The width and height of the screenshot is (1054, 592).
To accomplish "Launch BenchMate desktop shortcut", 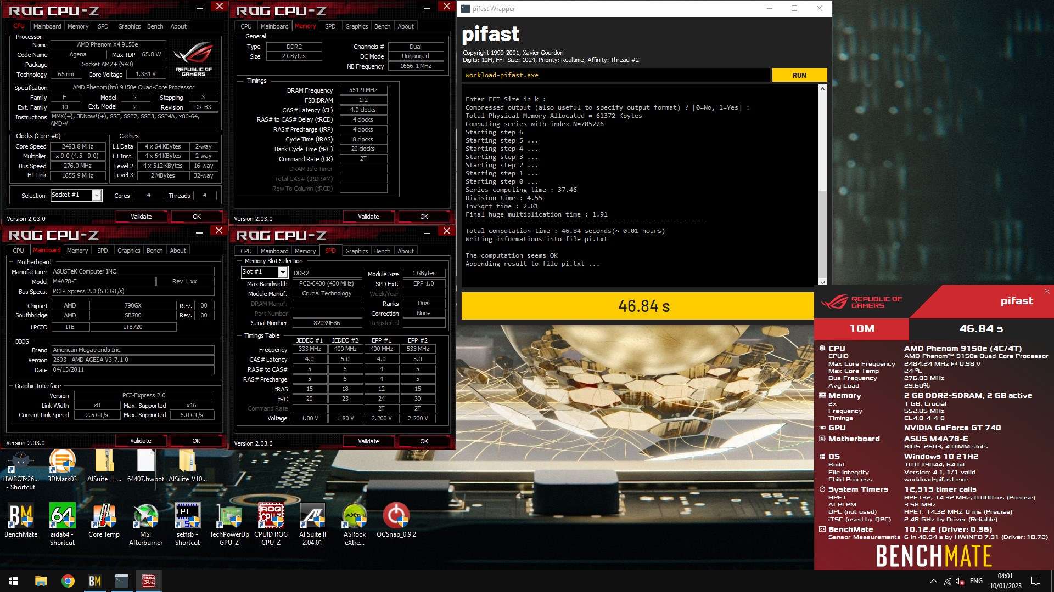I will pyautogui.click(x=21, y=520).
